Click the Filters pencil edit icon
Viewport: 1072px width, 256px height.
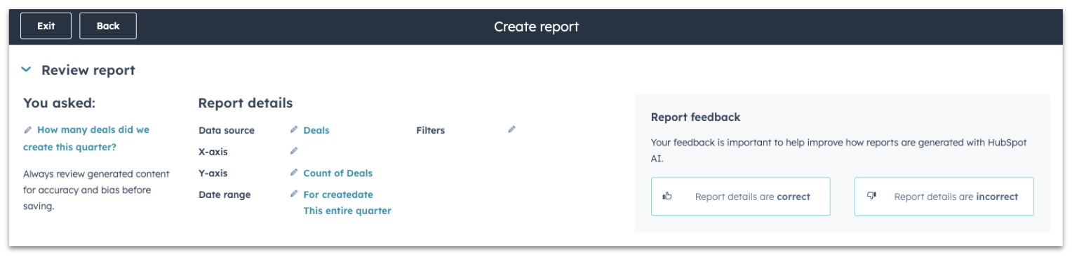click(511, 129)
